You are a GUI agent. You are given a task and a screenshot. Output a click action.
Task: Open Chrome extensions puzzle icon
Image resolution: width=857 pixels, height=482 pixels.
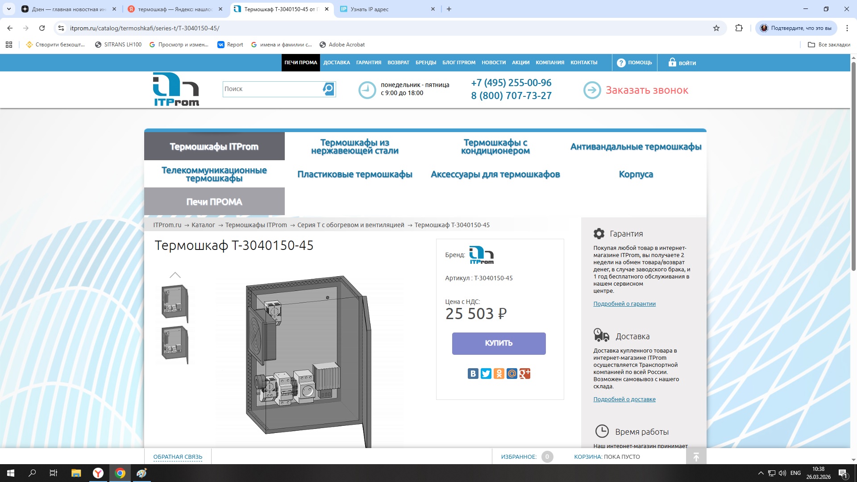pos(739,28)
